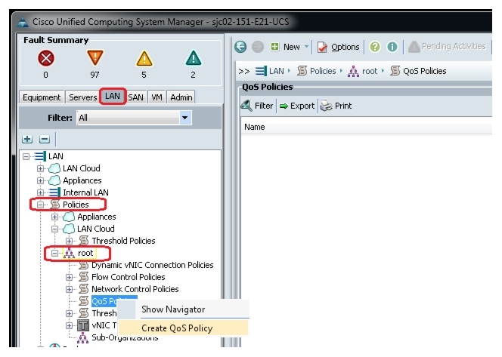
Task: Switch to the Servers tab
Action: pos(82,97)
